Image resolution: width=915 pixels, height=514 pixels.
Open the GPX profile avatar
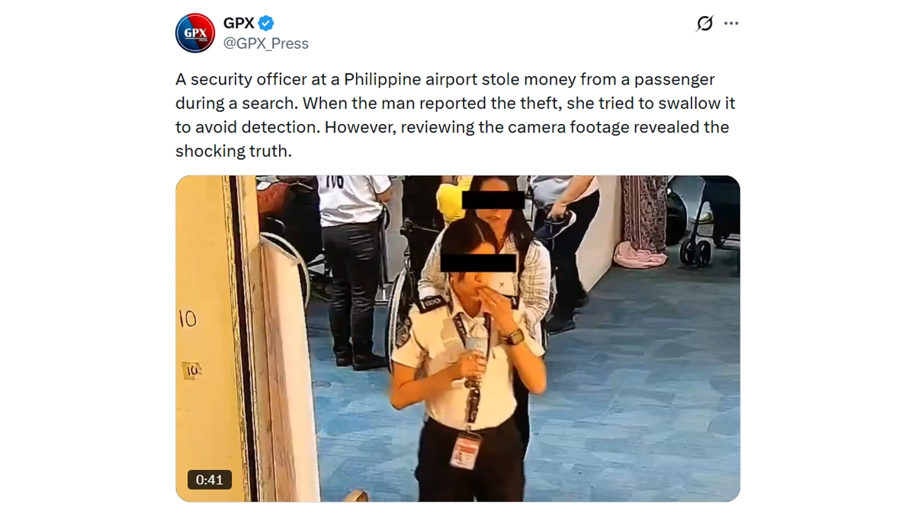click(195, 33)
